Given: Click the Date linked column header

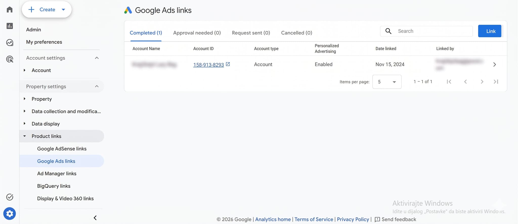Looking at the screenshot, I should pyautogui.click(x=386, y=49).
